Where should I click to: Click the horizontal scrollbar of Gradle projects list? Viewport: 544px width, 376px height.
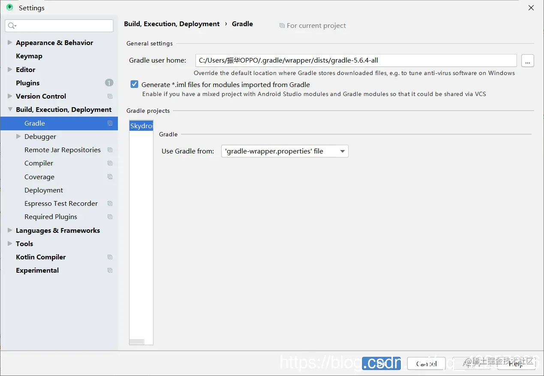[x=137, y=342]
